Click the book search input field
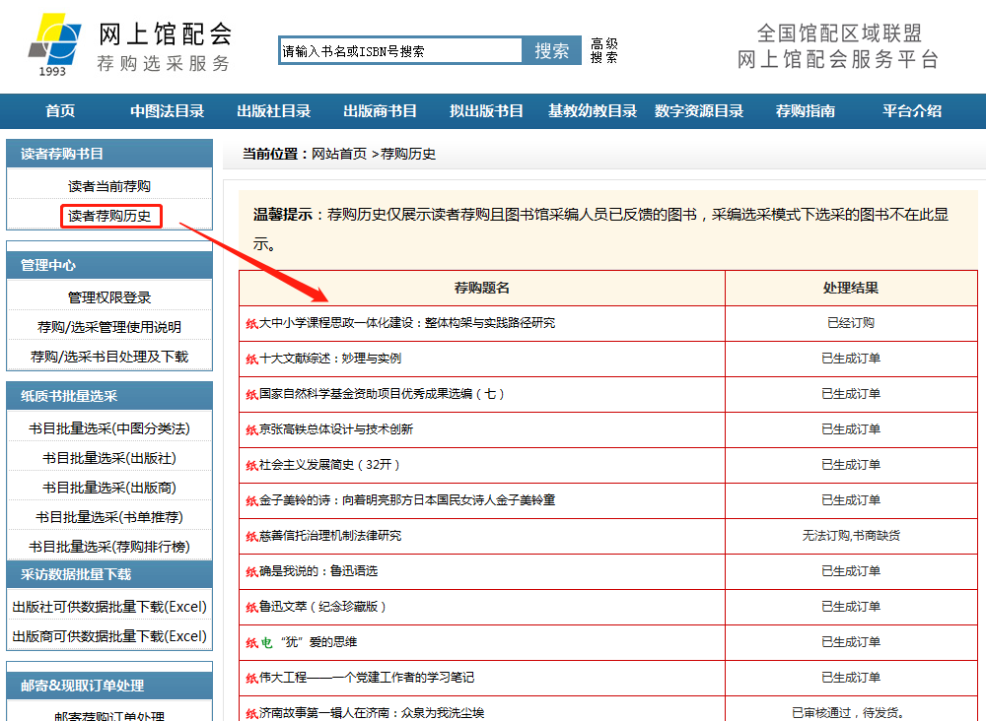986x721 pixels. pyautogui.click(x=400, y=51)
